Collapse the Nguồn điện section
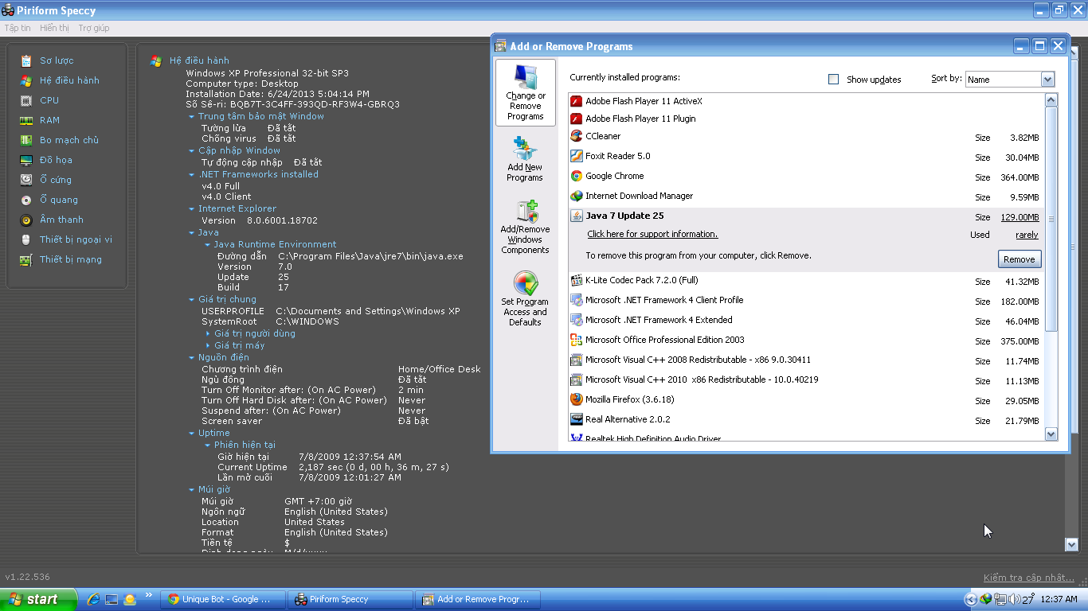 191,358
